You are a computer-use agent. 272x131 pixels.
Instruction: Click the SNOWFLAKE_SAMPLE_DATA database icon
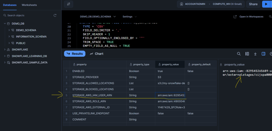coord(8,62)
